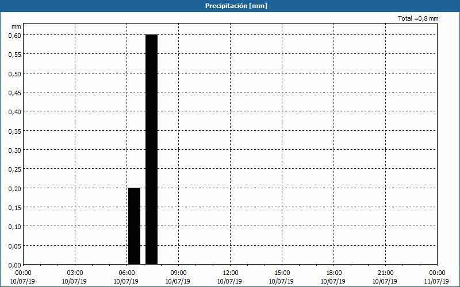Click the 0,05 y-axis value
This screenshot has height=287, width=460.
(x=15, y=246)
